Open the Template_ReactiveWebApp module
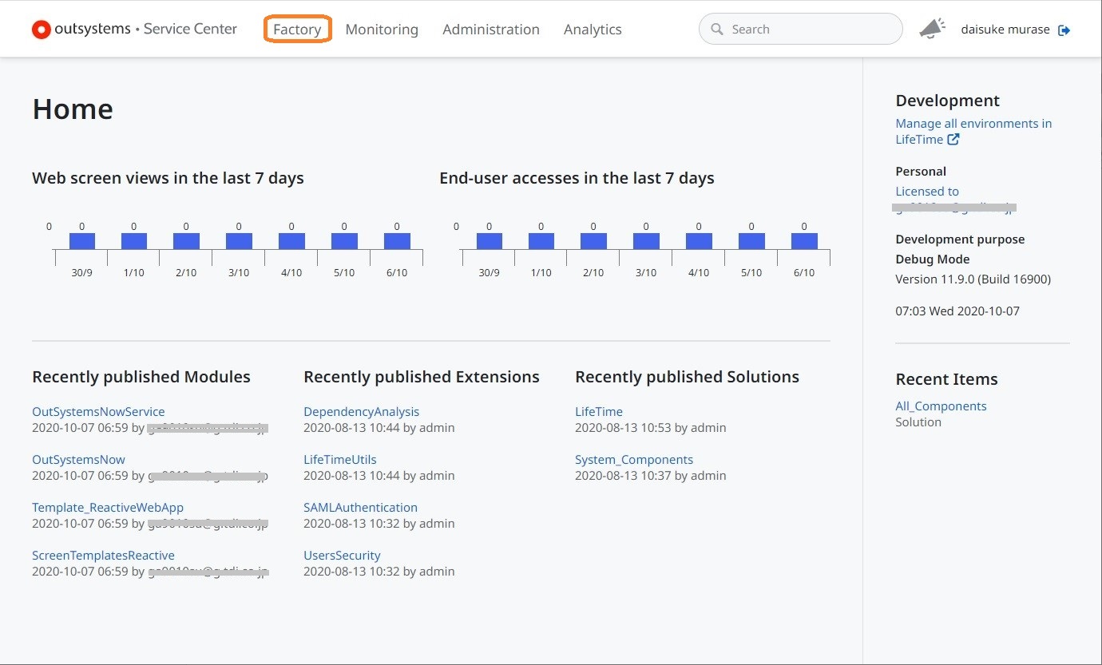The width and height of the screenshot is (1102, 665). (108, 508)
